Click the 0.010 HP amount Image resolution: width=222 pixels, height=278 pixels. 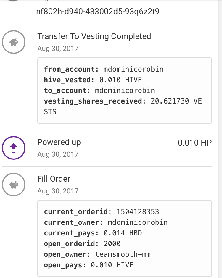[x=195, y=143]
